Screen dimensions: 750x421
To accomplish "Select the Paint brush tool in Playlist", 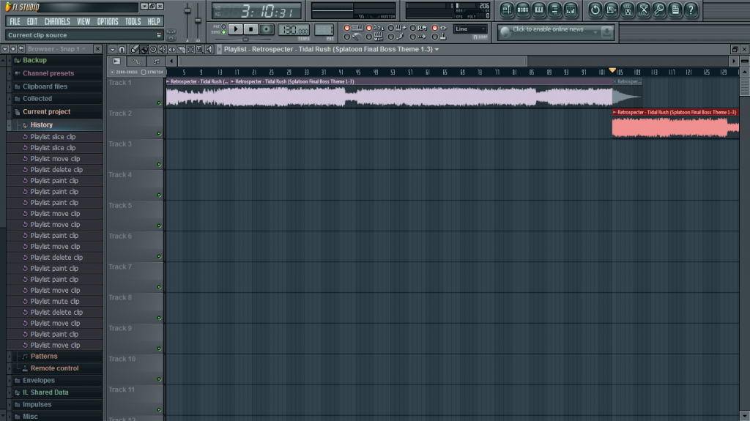I will click(144, 49).
